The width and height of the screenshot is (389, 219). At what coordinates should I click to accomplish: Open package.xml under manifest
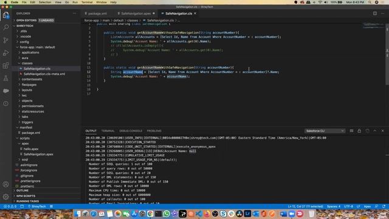[46, 133]
